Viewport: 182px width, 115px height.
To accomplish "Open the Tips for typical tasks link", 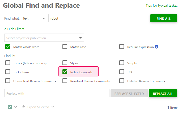I will coord(162,6).
